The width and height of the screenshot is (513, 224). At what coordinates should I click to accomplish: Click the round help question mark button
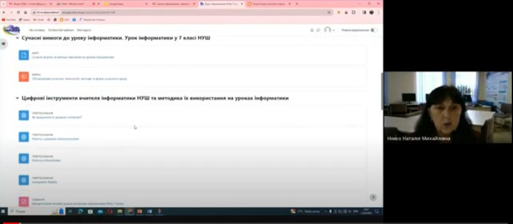tap(373, 197)
